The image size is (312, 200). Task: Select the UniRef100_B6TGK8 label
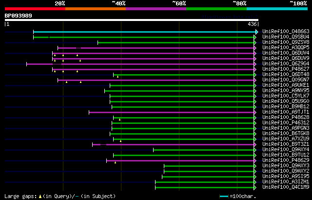pyautogui.click(x=286, y=134)
